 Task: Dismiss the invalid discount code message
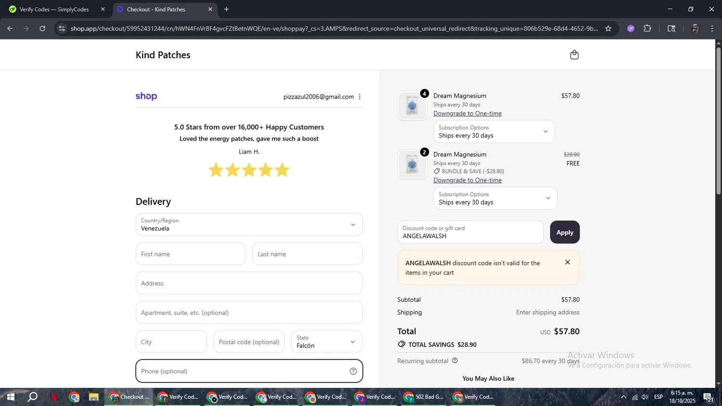click(x=567, y=262)
